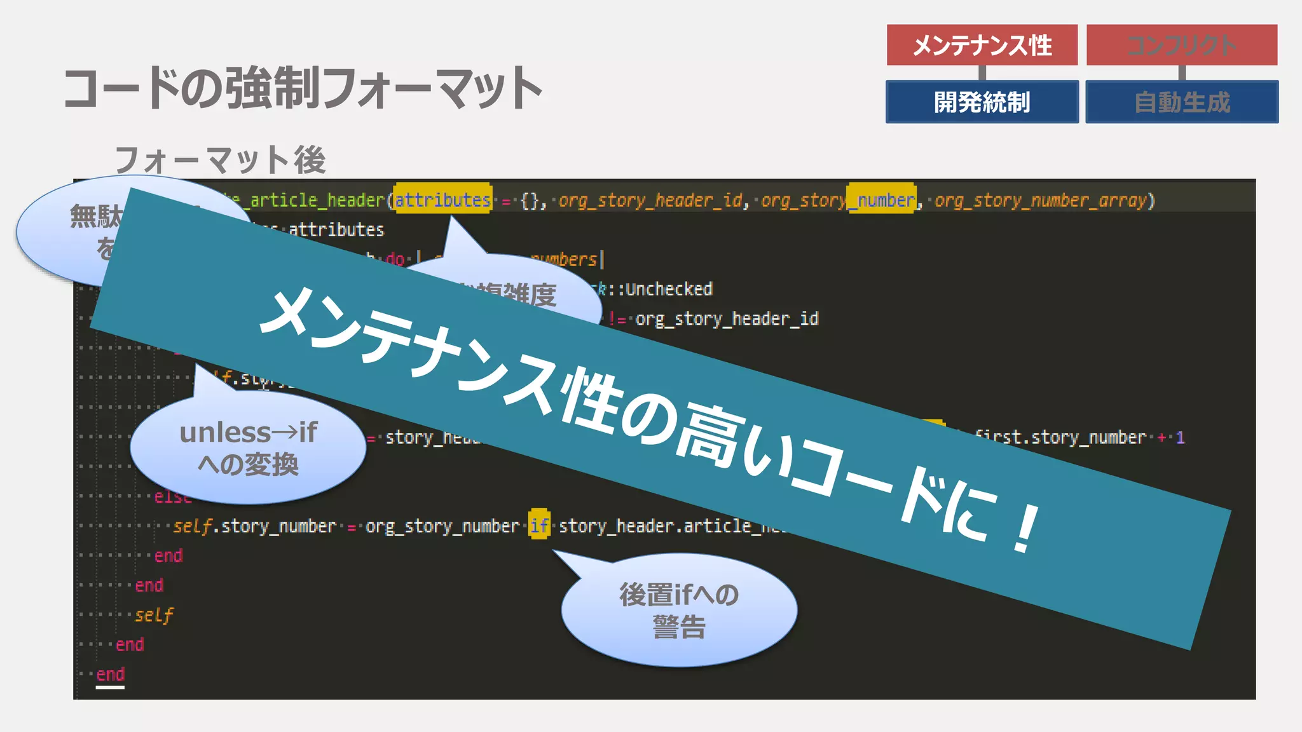
Task: Click the highlighted attributes parameter
Action: click(442, 200)
